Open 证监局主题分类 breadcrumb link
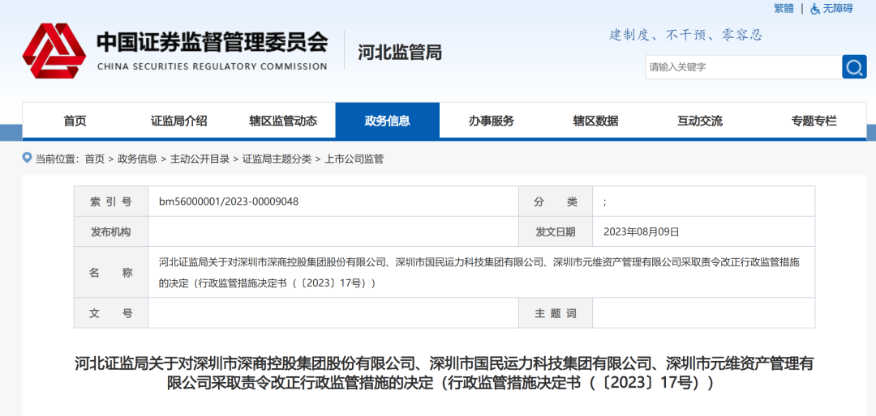The width and height of the screenshot is (876, 416). [x=277, y=159]
